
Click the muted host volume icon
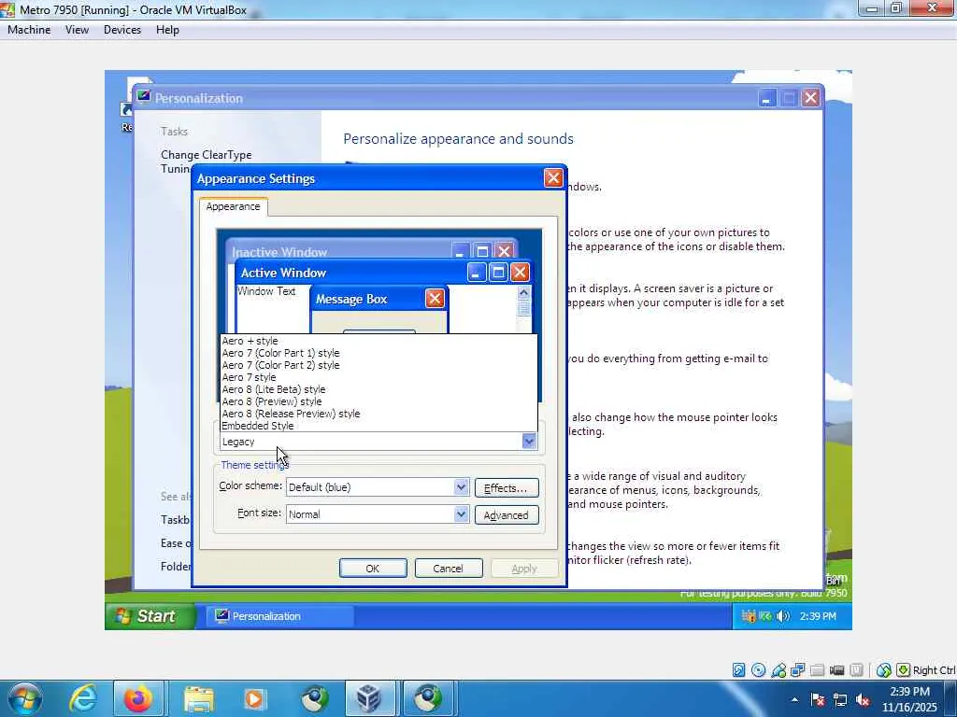tap(863, 699)
